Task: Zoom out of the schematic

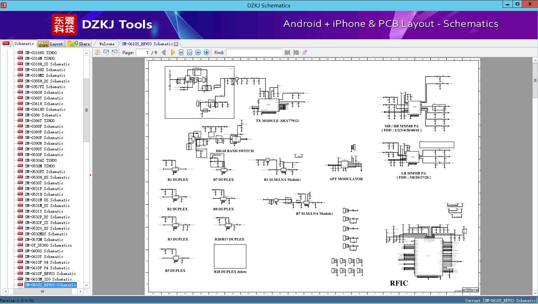Action: pyautogui.click(x=198, y=52)
